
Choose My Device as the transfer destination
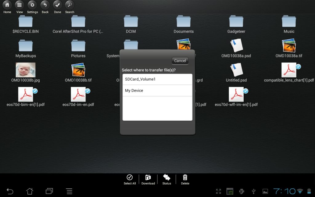[157, 90]
